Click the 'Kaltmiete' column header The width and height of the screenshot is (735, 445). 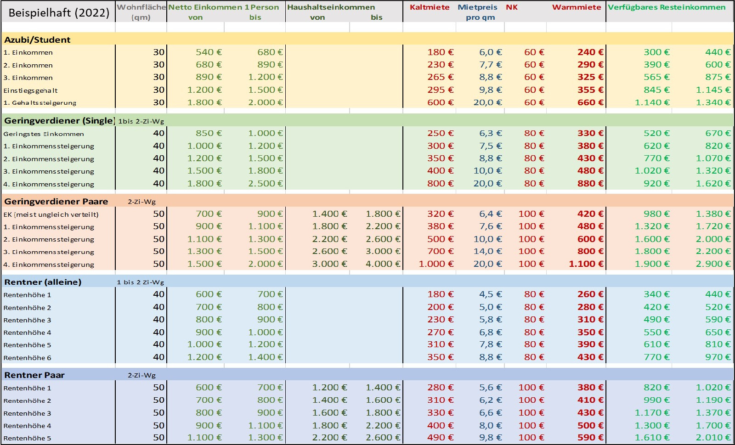point(430,7)
